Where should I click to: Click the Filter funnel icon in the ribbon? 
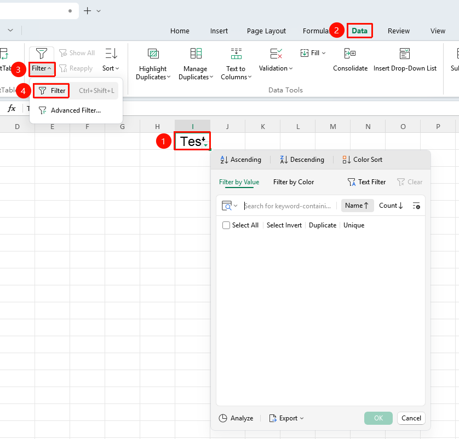click(41, 54)
